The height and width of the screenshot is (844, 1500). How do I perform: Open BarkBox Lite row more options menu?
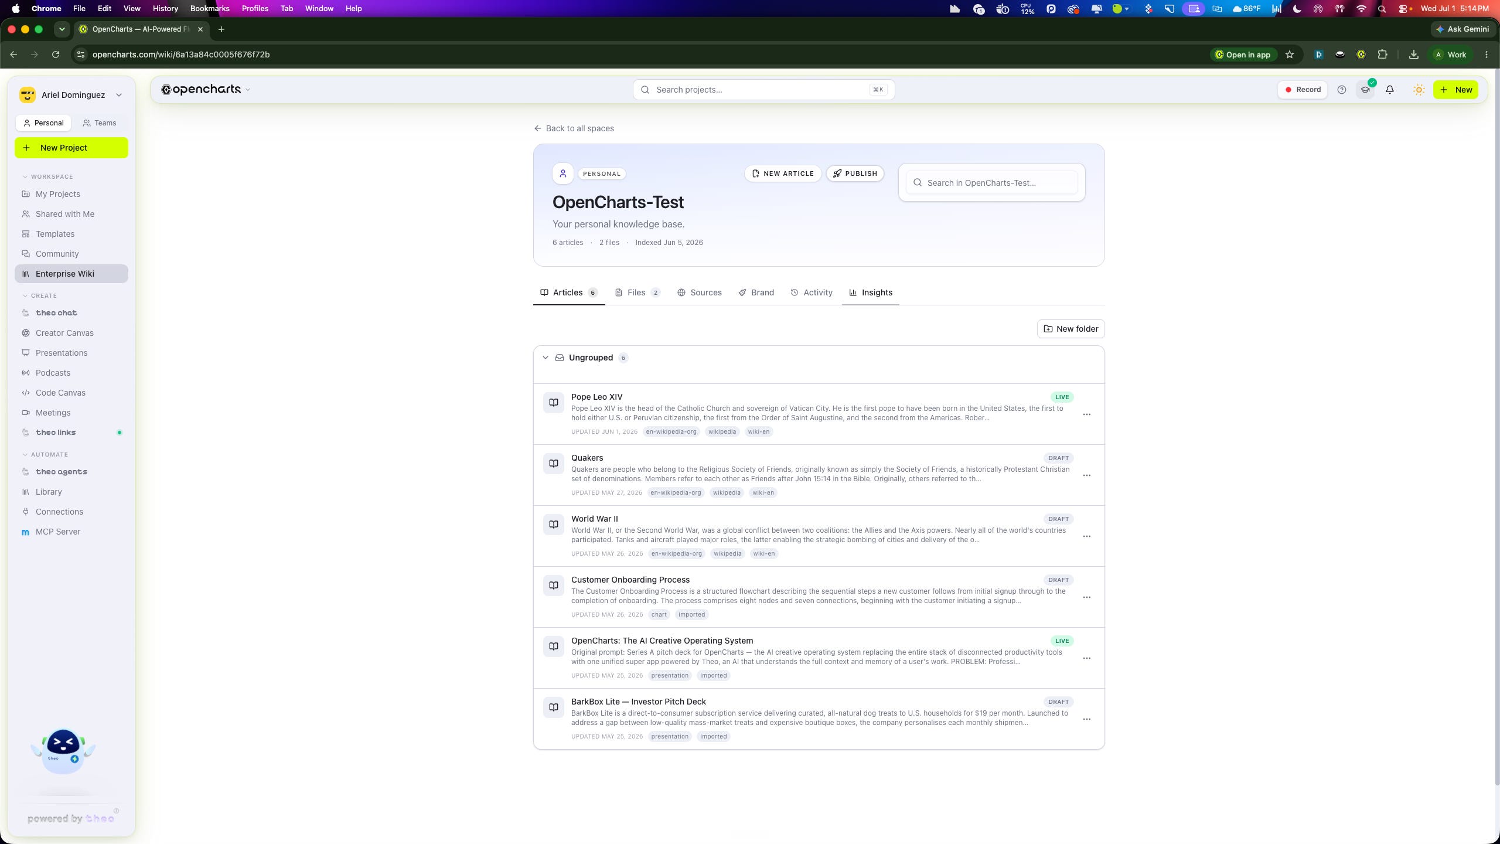1086,719
